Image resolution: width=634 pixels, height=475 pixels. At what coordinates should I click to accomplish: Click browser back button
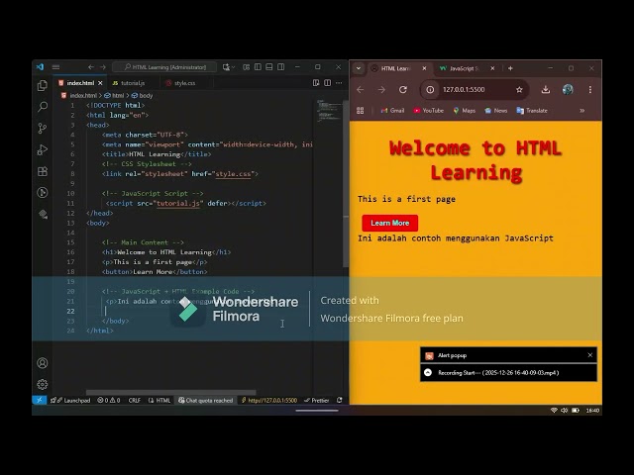click(361, 90)
